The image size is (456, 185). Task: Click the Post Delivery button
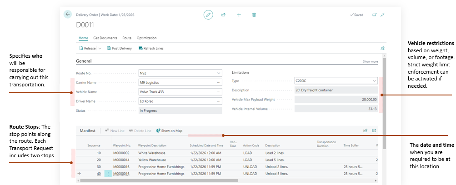(x=119, y=48)
